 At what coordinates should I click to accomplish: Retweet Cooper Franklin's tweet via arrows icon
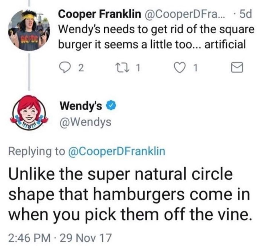pyautogui.click(x=121, y=68)
